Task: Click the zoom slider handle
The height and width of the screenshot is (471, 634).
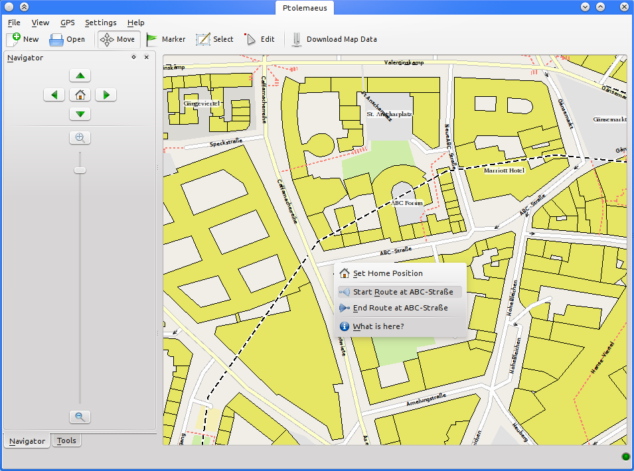Action: coord(80,170)
